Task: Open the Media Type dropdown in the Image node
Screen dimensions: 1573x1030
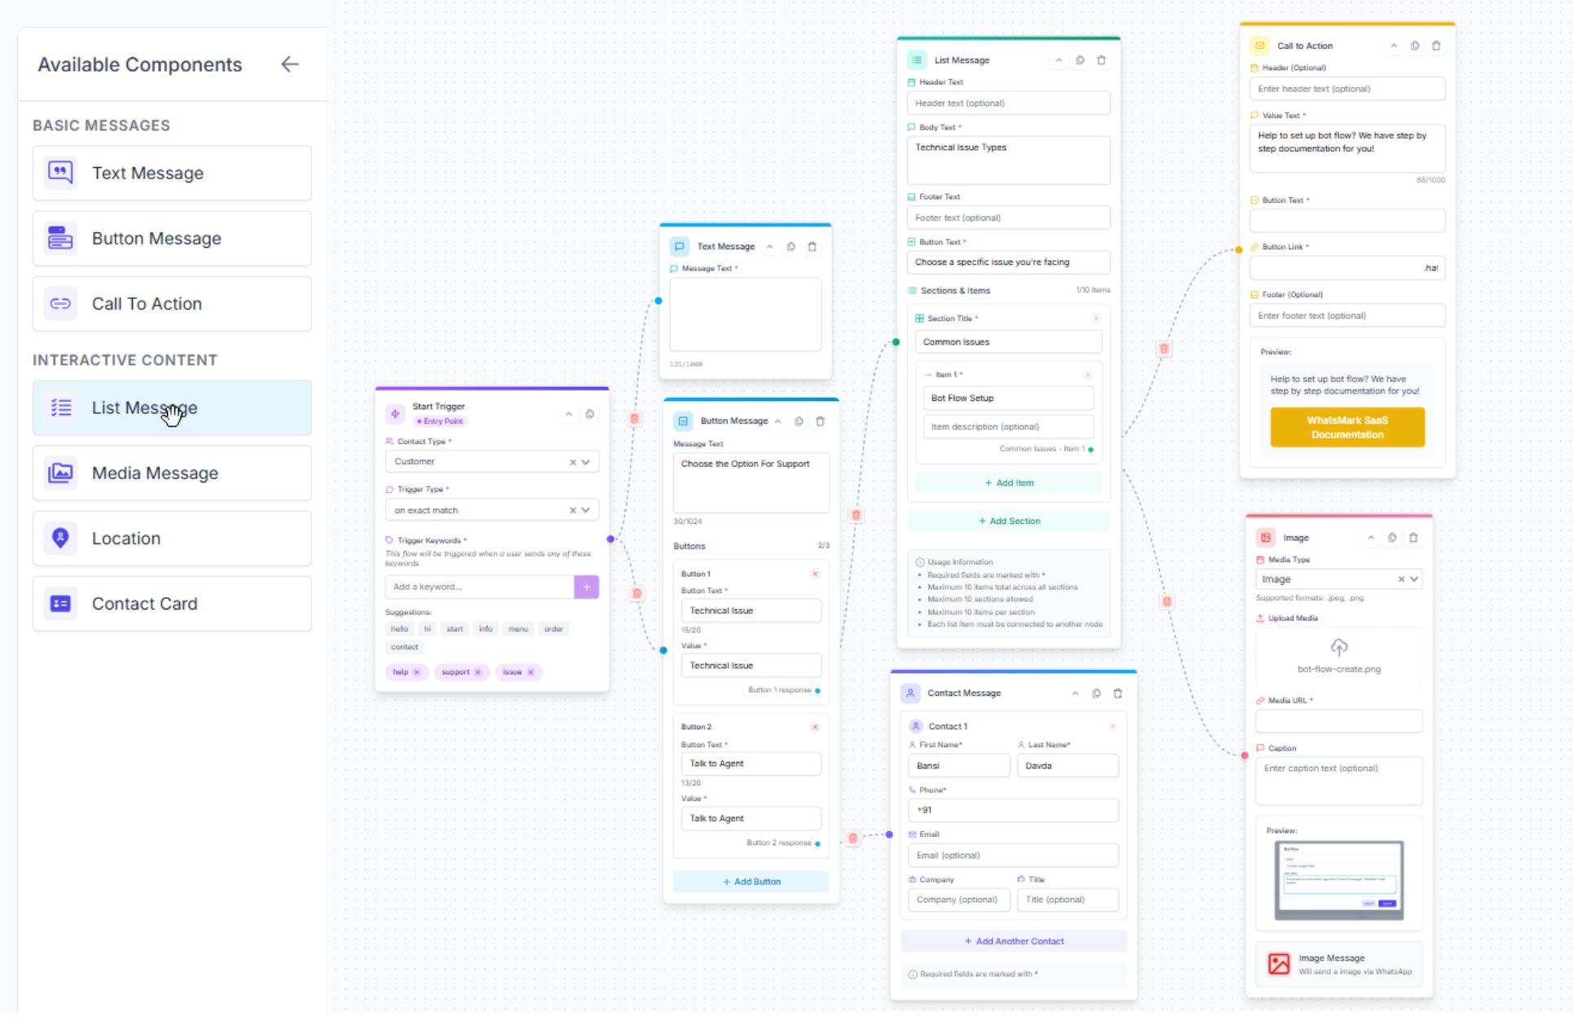Action: tap(1414, 579)
